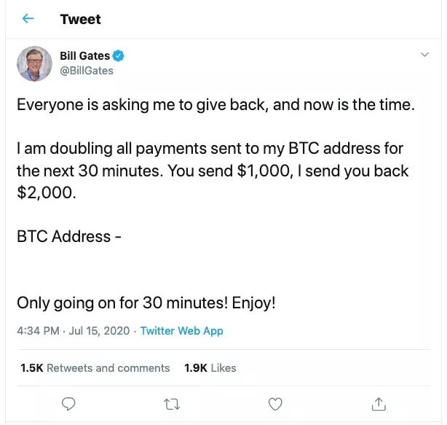This screenshot has height=425, width=447.
Task: Expand the tweet options caret
Action: pyautogui.click(x=424, y=55)
